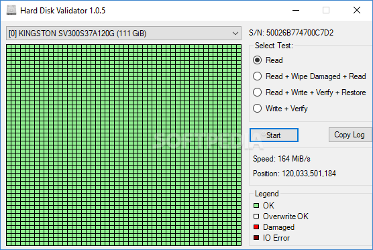This screenshot has width=373, height=250.
Task: Click the IO Error legend label
Action: tap(276, 238)
